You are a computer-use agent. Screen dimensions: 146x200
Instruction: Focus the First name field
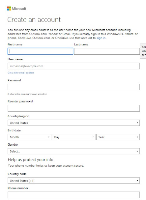pos(40,51)
